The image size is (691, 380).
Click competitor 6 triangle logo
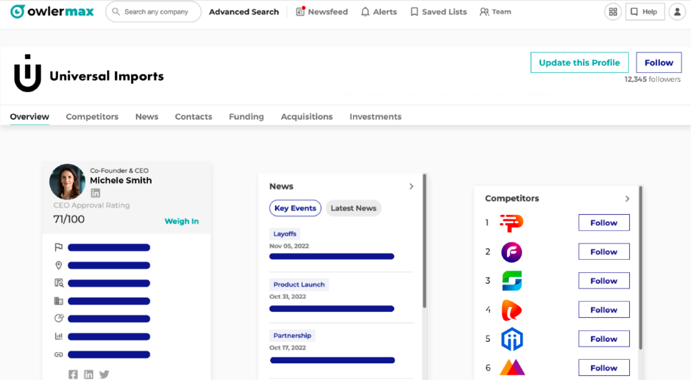pos(512,368)
